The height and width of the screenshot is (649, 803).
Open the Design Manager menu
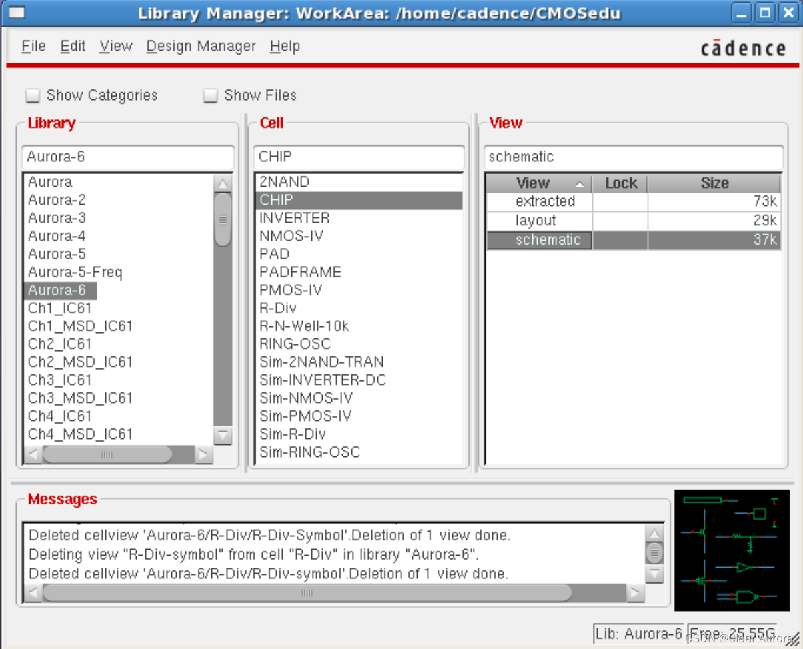coord(201,46)
